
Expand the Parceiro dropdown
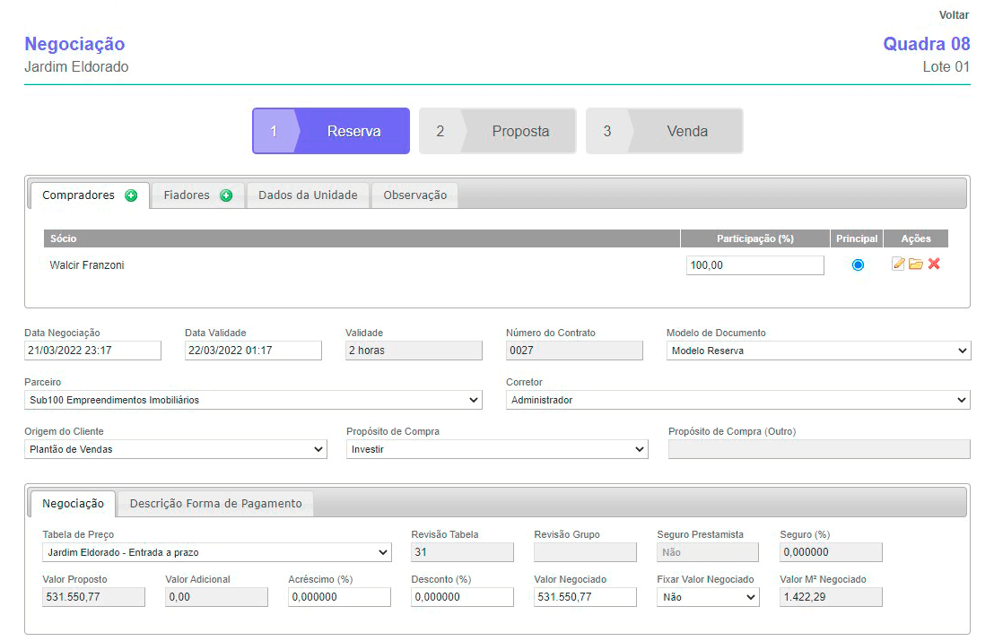click(253, 400)
